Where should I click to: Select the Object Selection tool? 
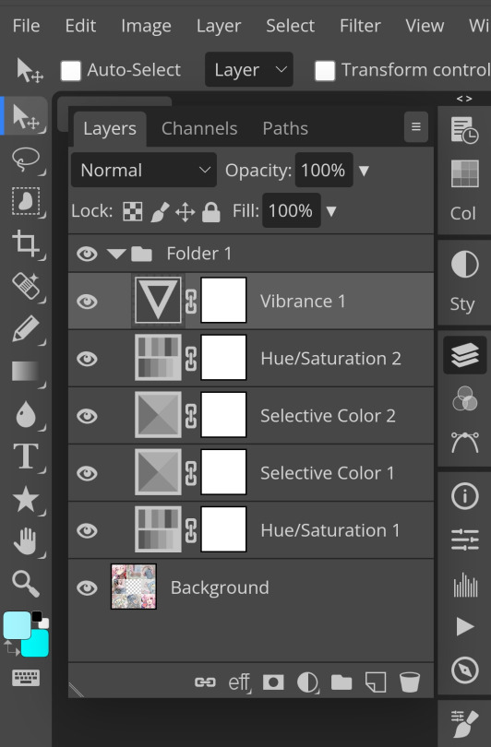coord(26,201)
